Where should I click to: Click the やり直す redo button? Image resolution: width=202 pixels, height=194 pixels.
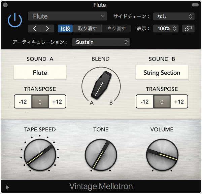[x=116, y=29]
